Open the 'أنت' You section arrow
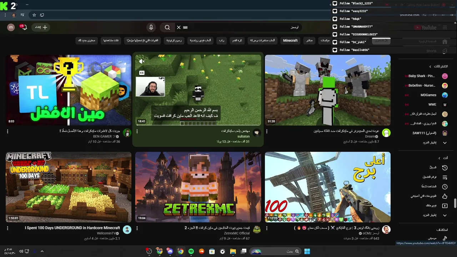 pyautogui.click(x=440, y=158)
